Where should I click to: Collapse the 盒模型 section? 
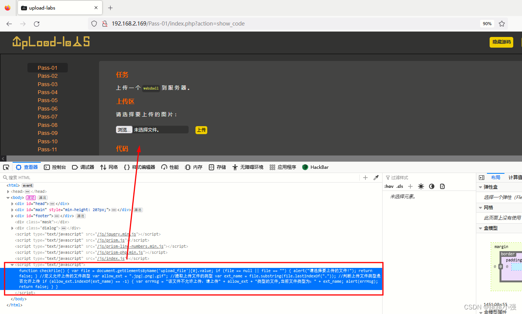pyautogui.click(x=480, y=228)
